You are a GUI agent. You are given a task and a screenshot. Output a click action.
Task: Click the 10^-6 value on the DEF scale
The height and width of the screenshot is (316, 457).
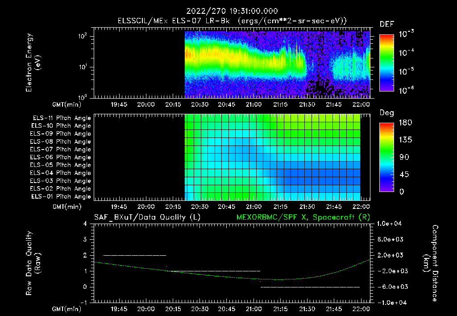[x=407, y=90]
